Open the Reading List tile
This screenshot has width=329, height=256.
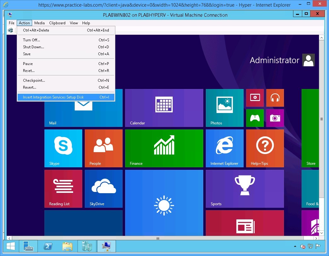[x=63, y=189]
